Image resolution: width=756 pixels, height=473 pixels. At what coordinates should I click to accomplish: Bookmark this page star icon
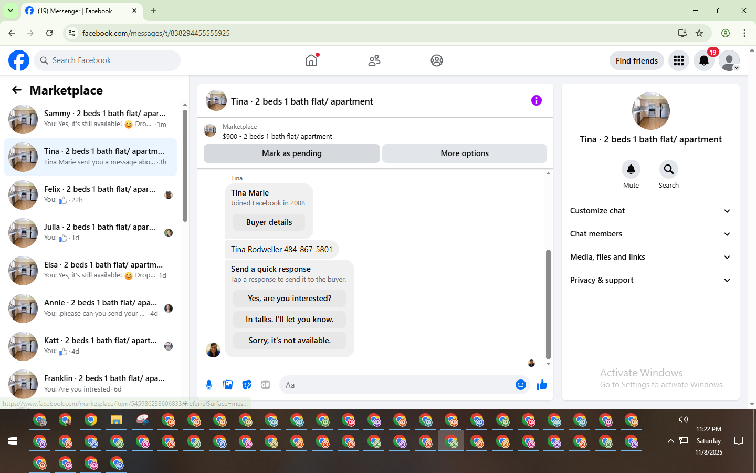(699, 33)
